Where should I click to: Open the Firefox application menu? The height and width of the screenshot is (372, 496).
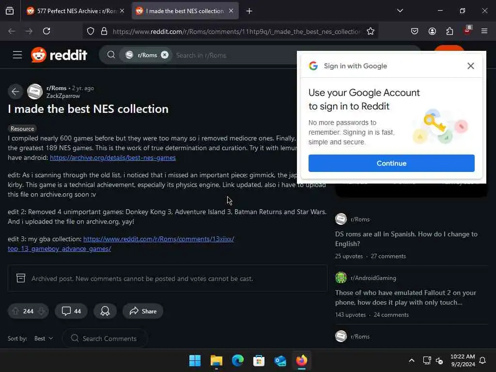pyautogui.click(x=484, y=31)
